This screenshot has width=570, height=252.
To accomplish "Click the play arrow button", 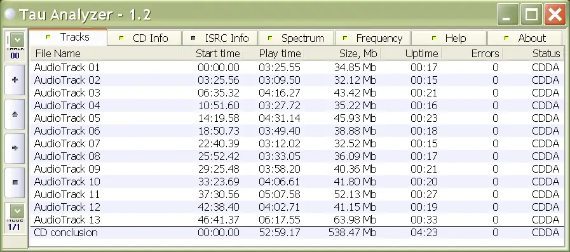I will click(x=15, y=148).
